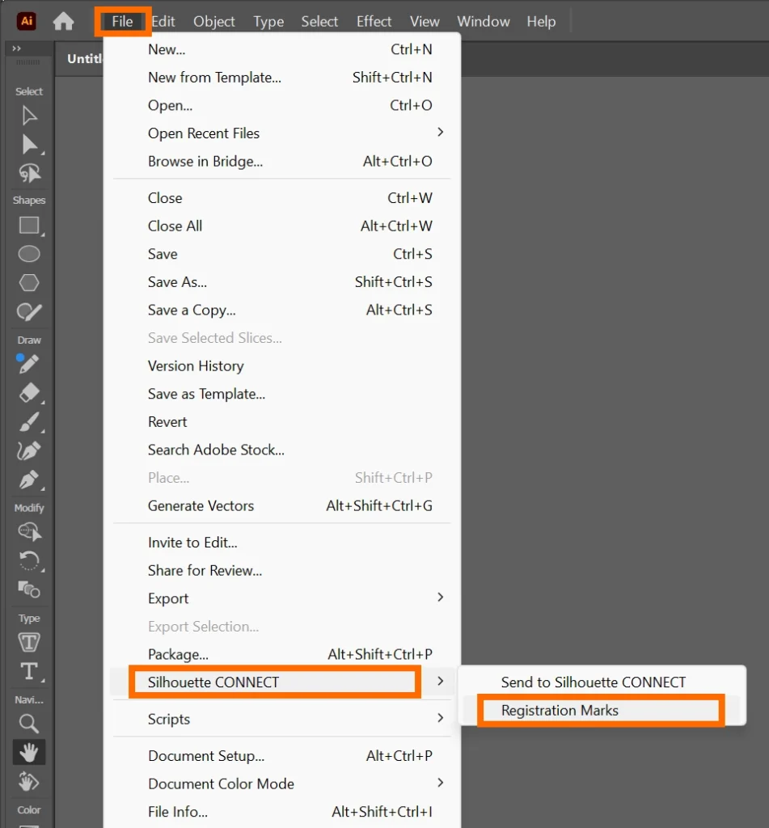Choose the Ellipse shape tool
This screenshot has height=828, width=769.
[29, 254]
